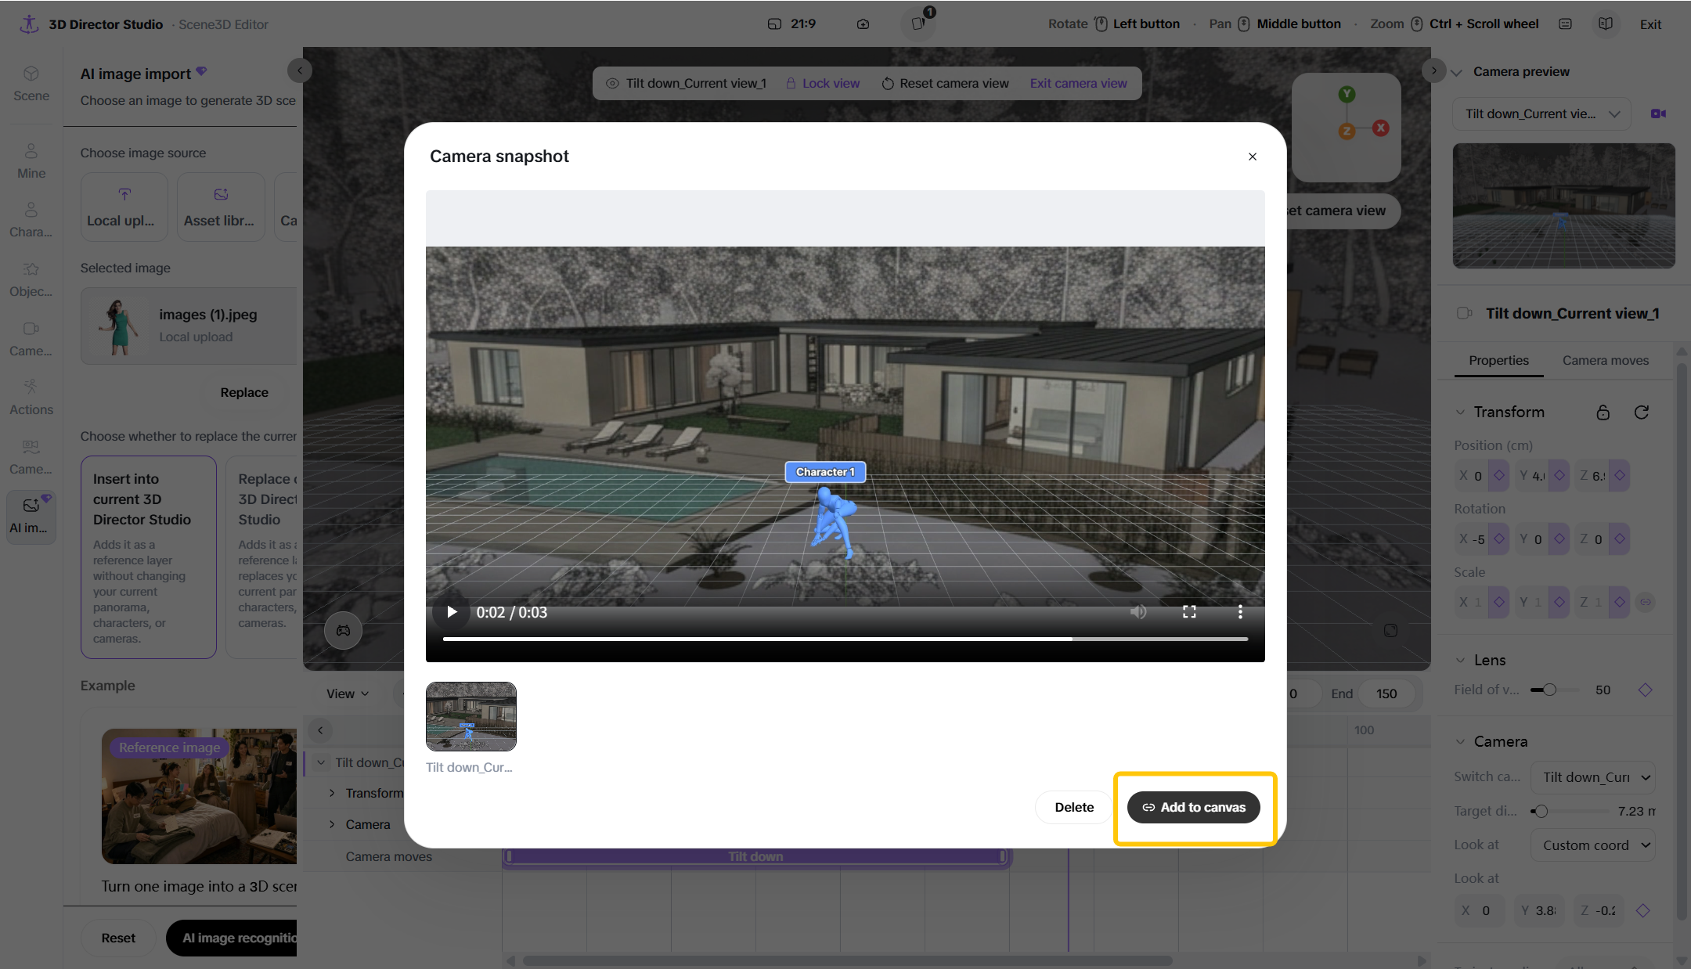Expand the Transform timeline row

332,793
